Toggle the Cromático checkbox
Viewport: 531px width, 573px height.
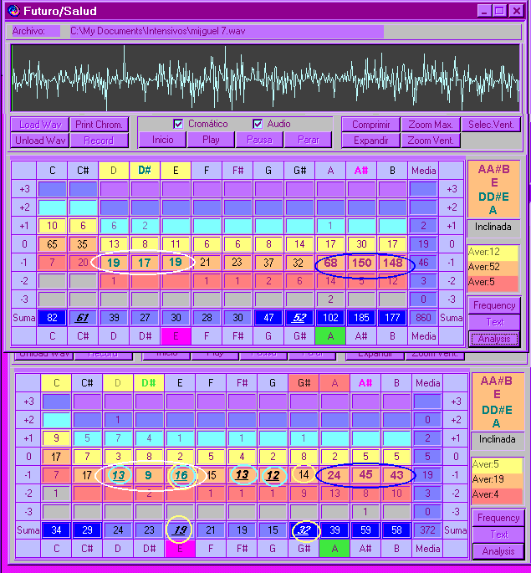(x=178, y=124)
